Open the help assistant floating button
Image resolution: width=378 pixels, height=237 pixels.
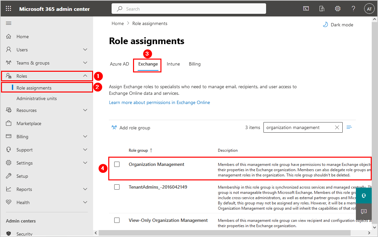(x=364, y=196)
